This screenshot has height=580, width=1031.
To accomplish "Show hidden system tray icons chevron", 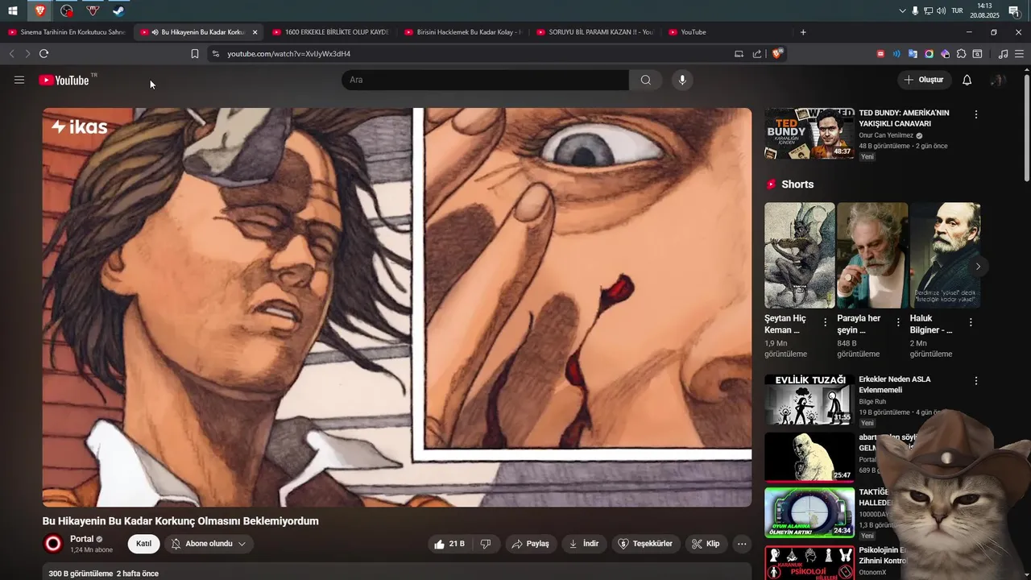I will point(902,10).
